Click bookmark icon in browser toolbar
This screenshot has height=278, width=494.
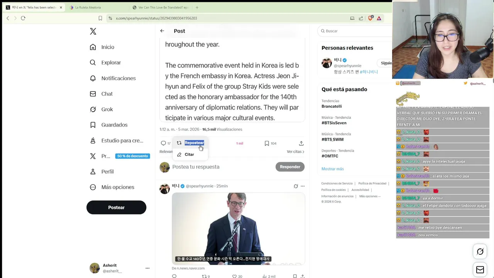click(100, 18)
